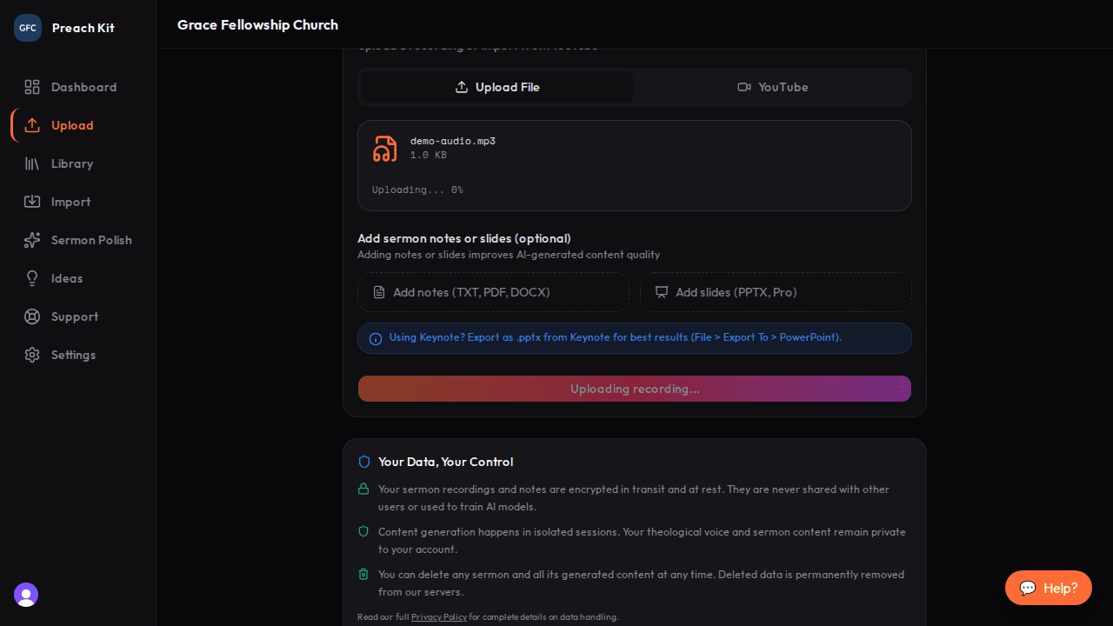
Task: Switch to the YouTube tab
Action: 773,87
